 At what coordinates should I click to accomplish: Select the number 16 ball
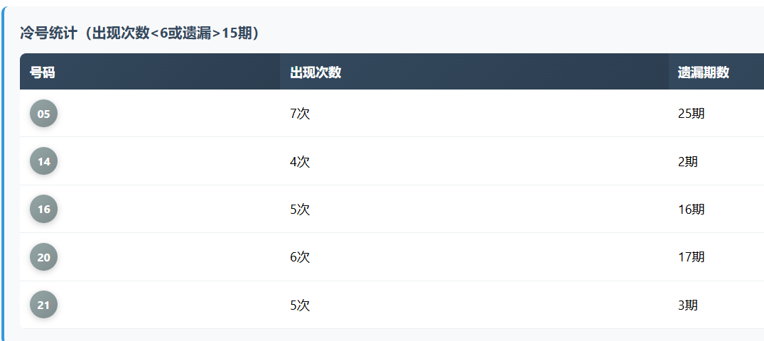[x=43, y=209]
